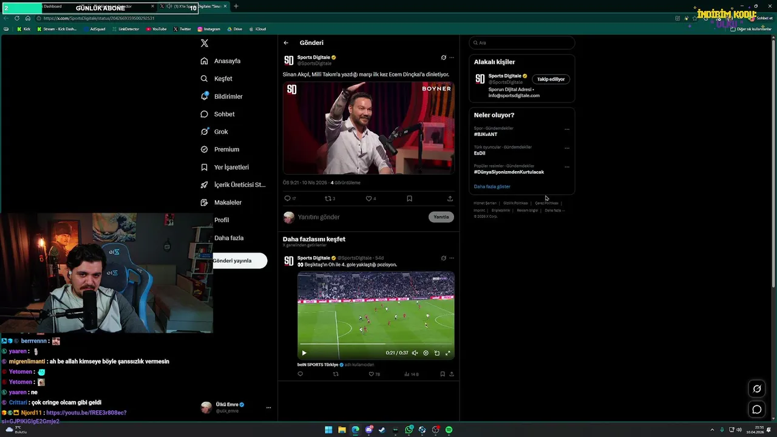
Task: Share the Beşiktaş post
Action: [452, 374]
